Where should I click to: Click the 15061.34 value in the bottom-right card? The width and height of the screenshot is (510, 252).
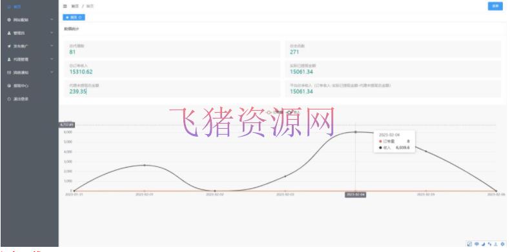click(x=301, y=92)
